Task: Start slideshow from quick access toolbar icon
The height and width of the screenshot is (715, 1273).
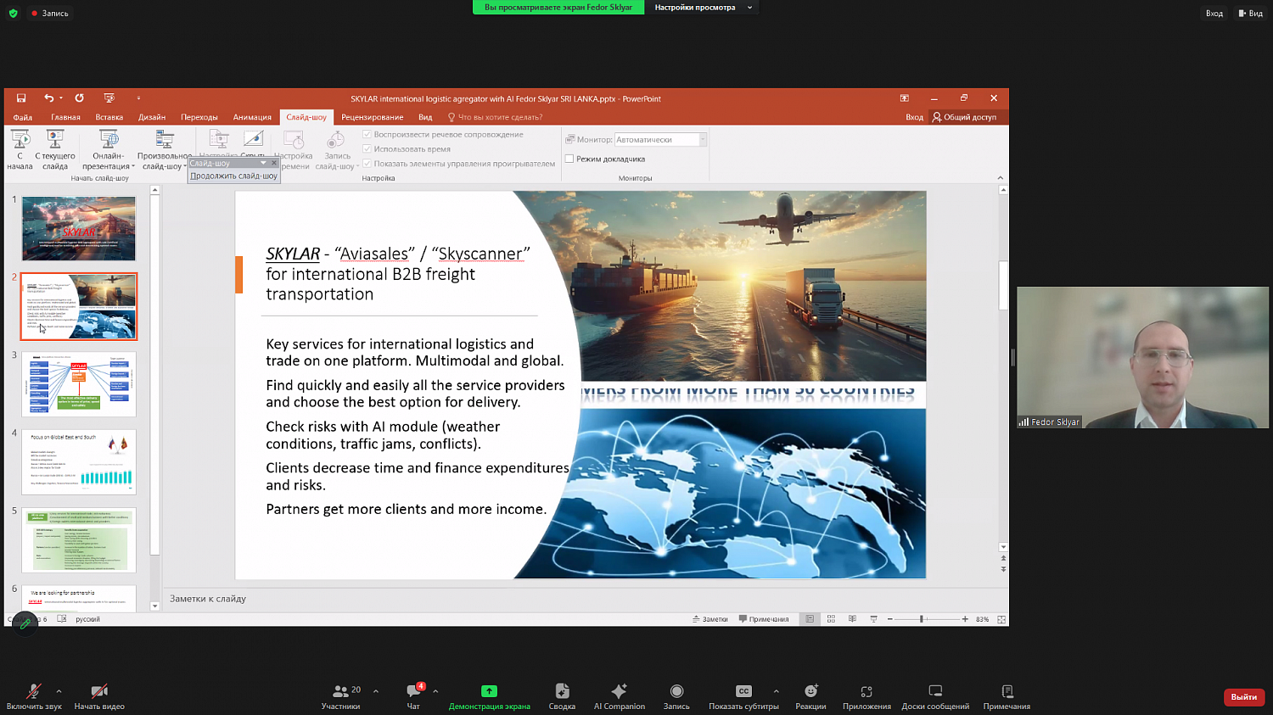Action: coord(109,98)
